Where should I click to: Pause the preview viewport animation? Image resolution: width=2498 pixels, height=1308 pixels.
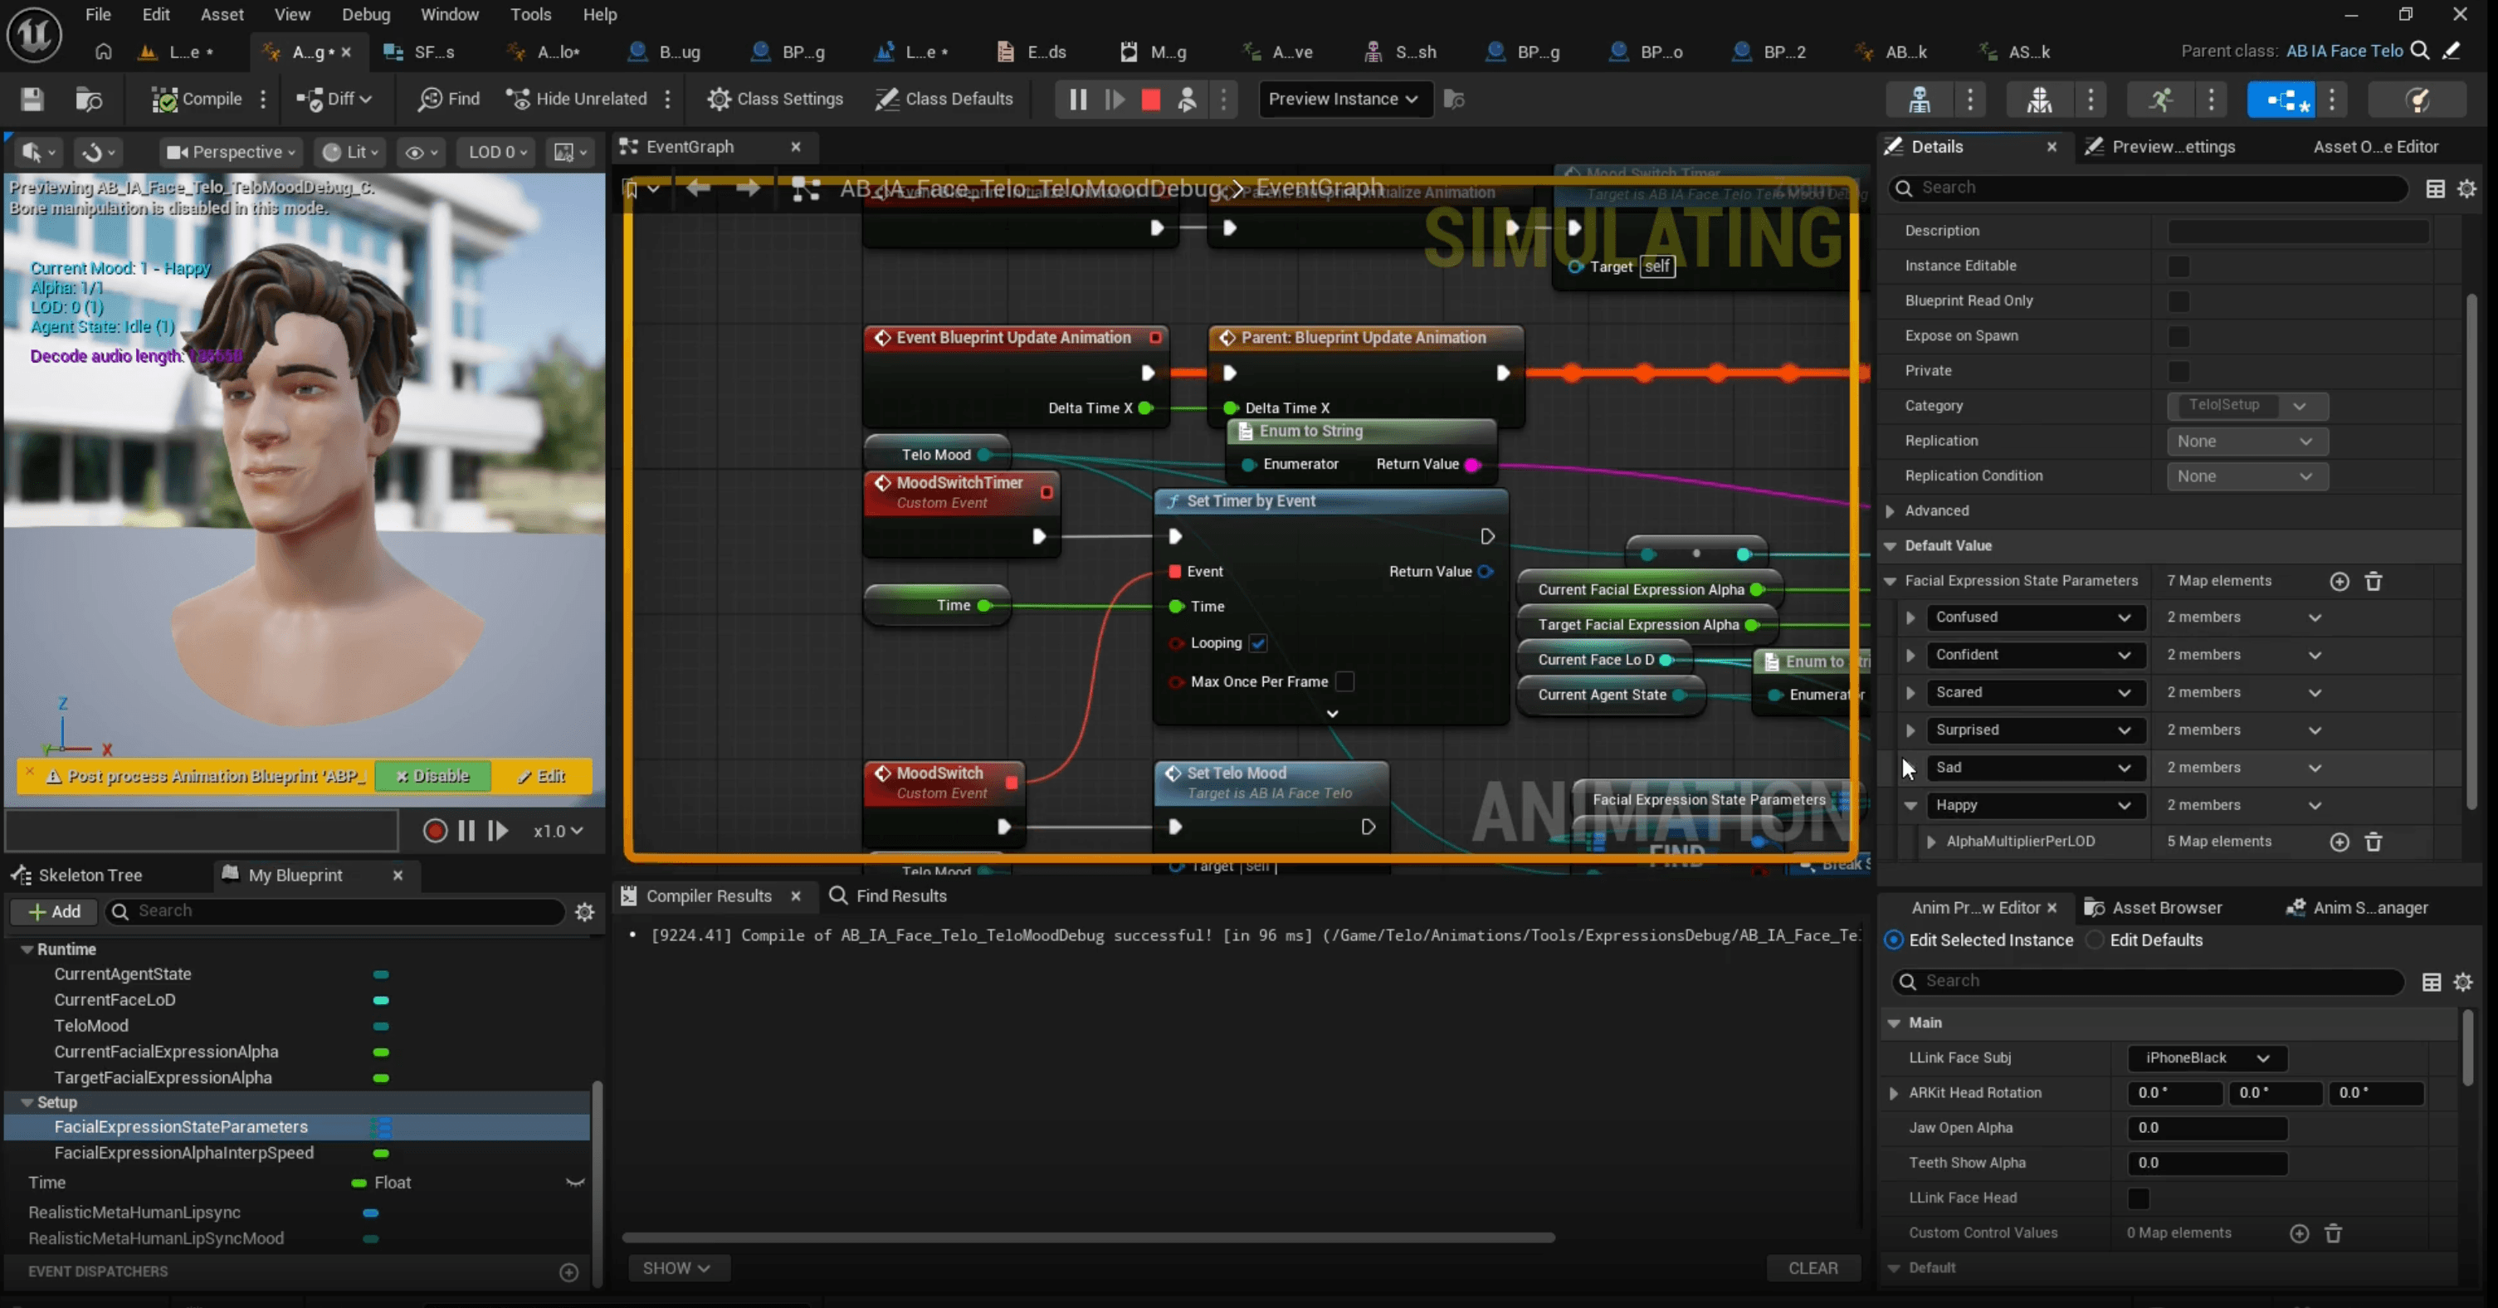[x=466, y=831]
